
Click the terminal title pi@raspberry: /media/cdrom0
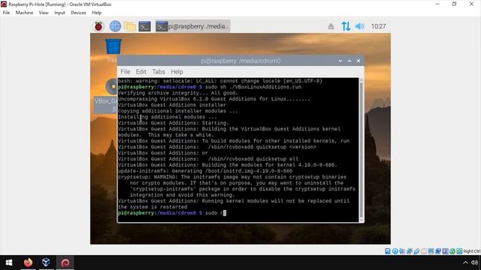(240, 61)
